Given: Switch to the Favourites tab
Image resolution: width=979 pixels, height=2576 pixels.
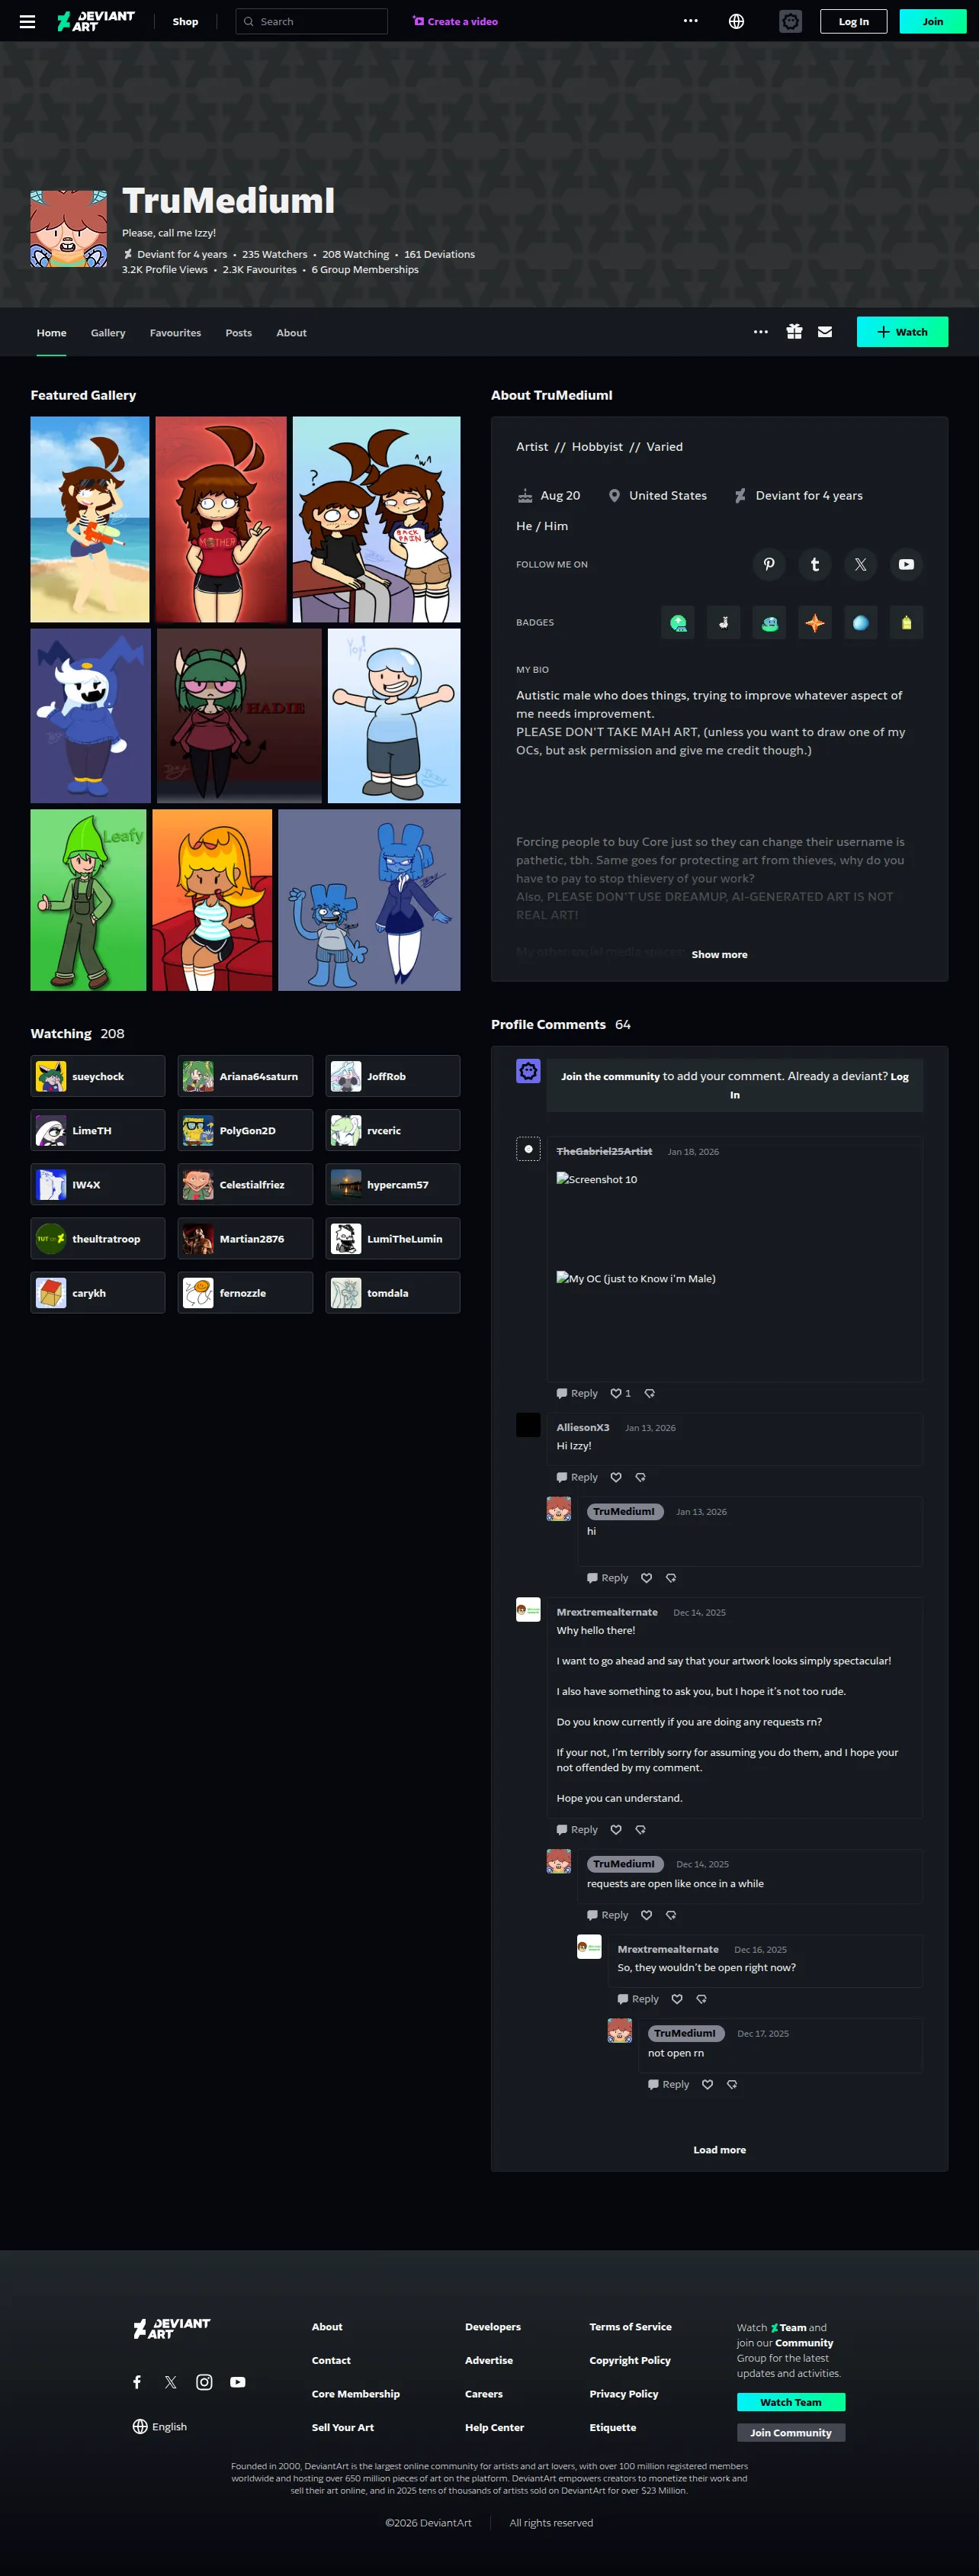Looking at the screenshot, I should pos(175,333).
